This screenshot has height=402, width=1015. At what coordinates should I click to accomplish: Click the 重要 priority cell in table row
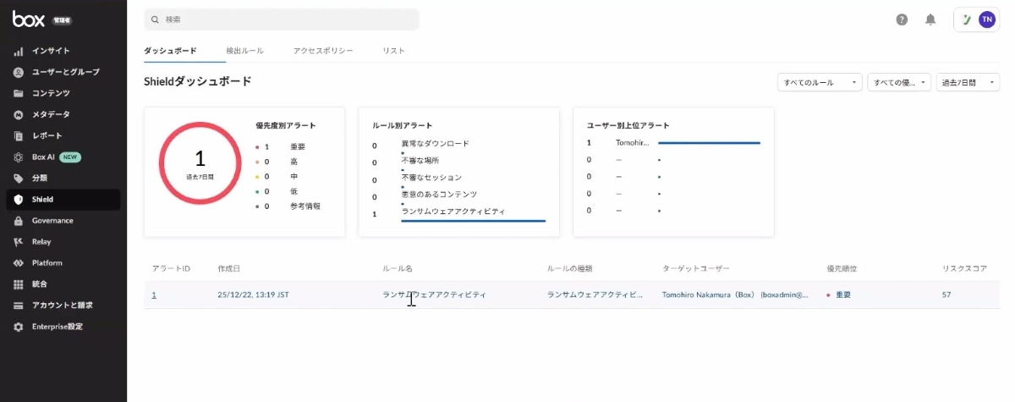pos(839,295)
